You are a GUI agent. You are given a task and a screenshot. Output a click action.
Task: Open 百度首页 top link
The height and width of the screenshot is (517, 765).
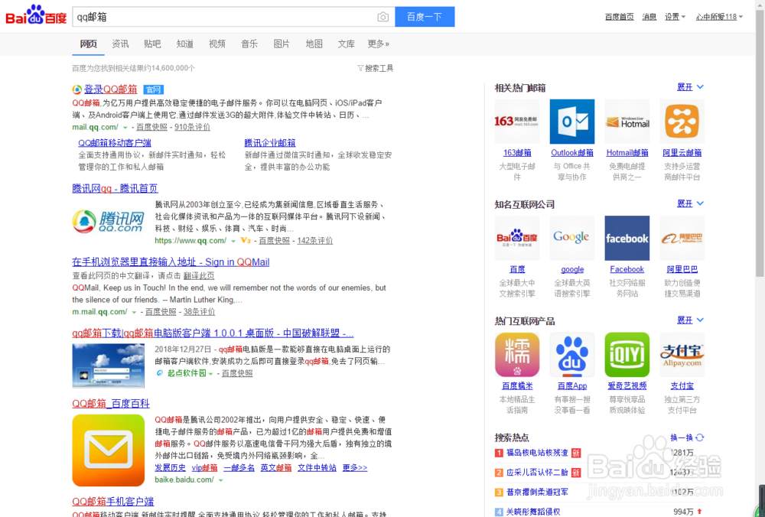[x=619, y=17]
